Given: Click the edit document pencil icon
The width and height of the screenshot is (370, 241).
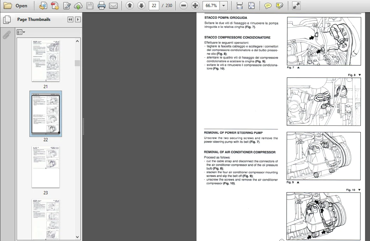Looking at the screenshot, I should (67, 6).
